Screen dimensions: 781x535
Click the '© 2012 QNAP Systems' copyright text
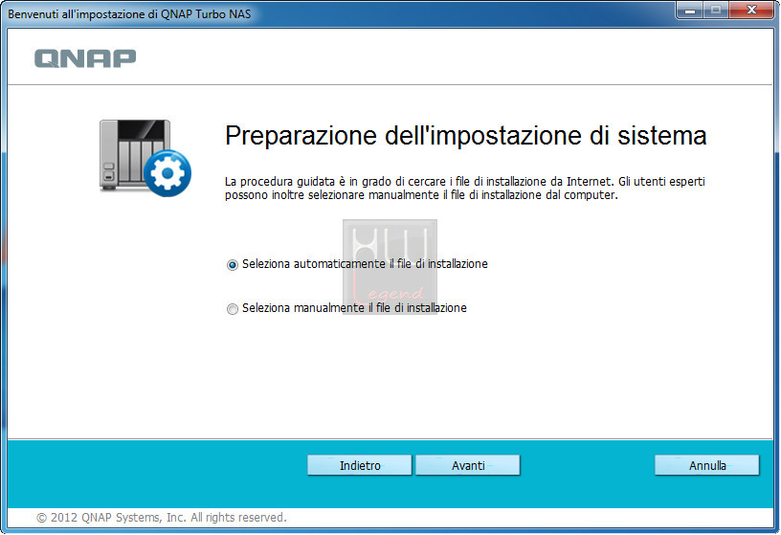(162, 518)
